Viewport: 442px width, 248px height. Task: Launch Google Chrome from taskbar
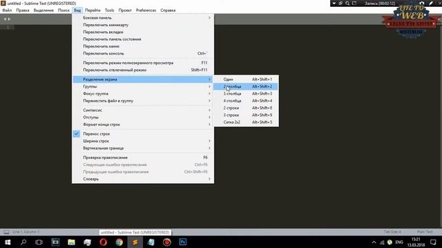[x=119, y=242]
